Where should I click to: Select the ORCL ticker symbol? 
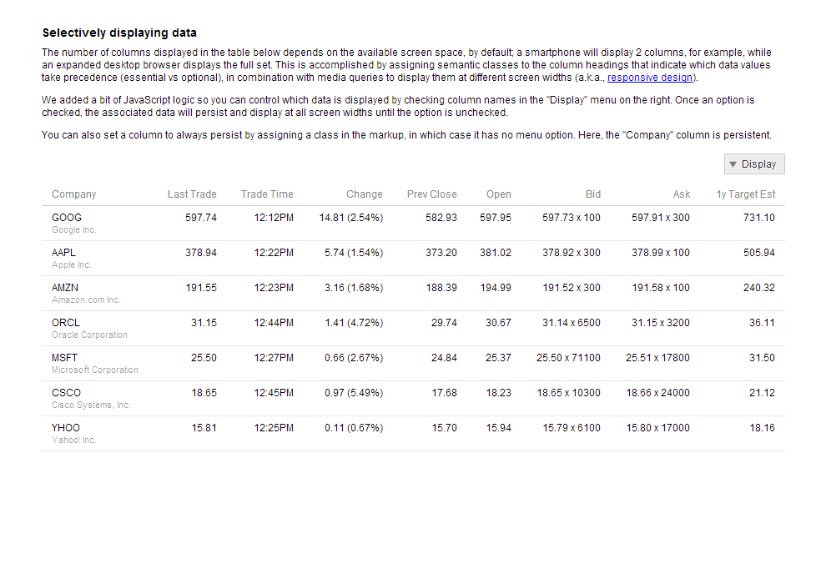65,322
